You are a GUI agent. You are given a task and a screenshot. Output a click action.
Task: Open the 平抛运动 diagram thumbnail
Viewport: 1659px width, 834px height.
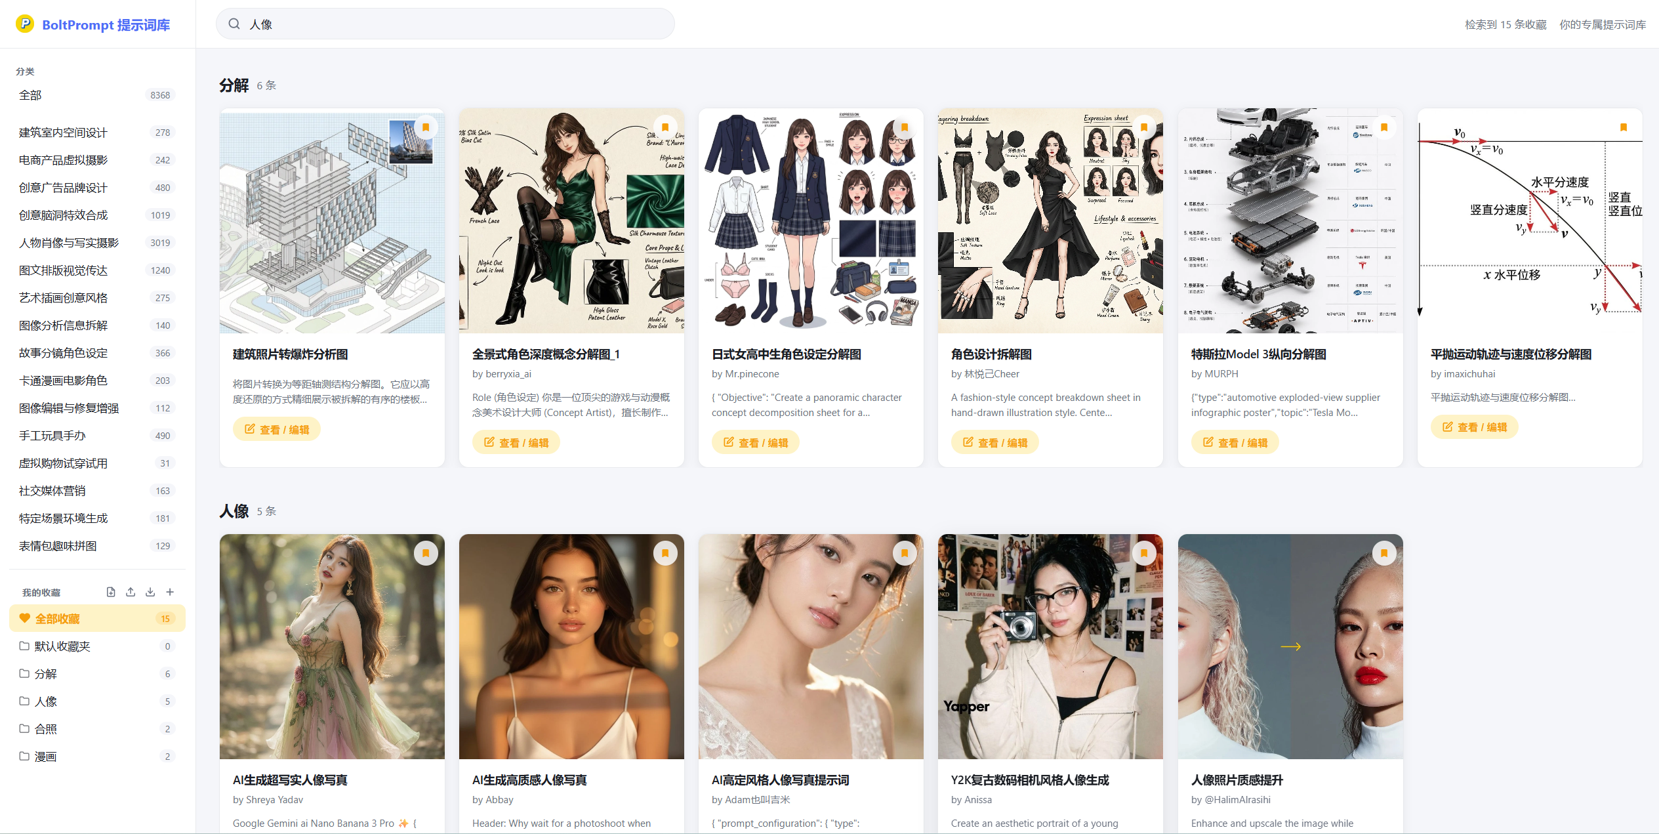[x=1530, y=220]
